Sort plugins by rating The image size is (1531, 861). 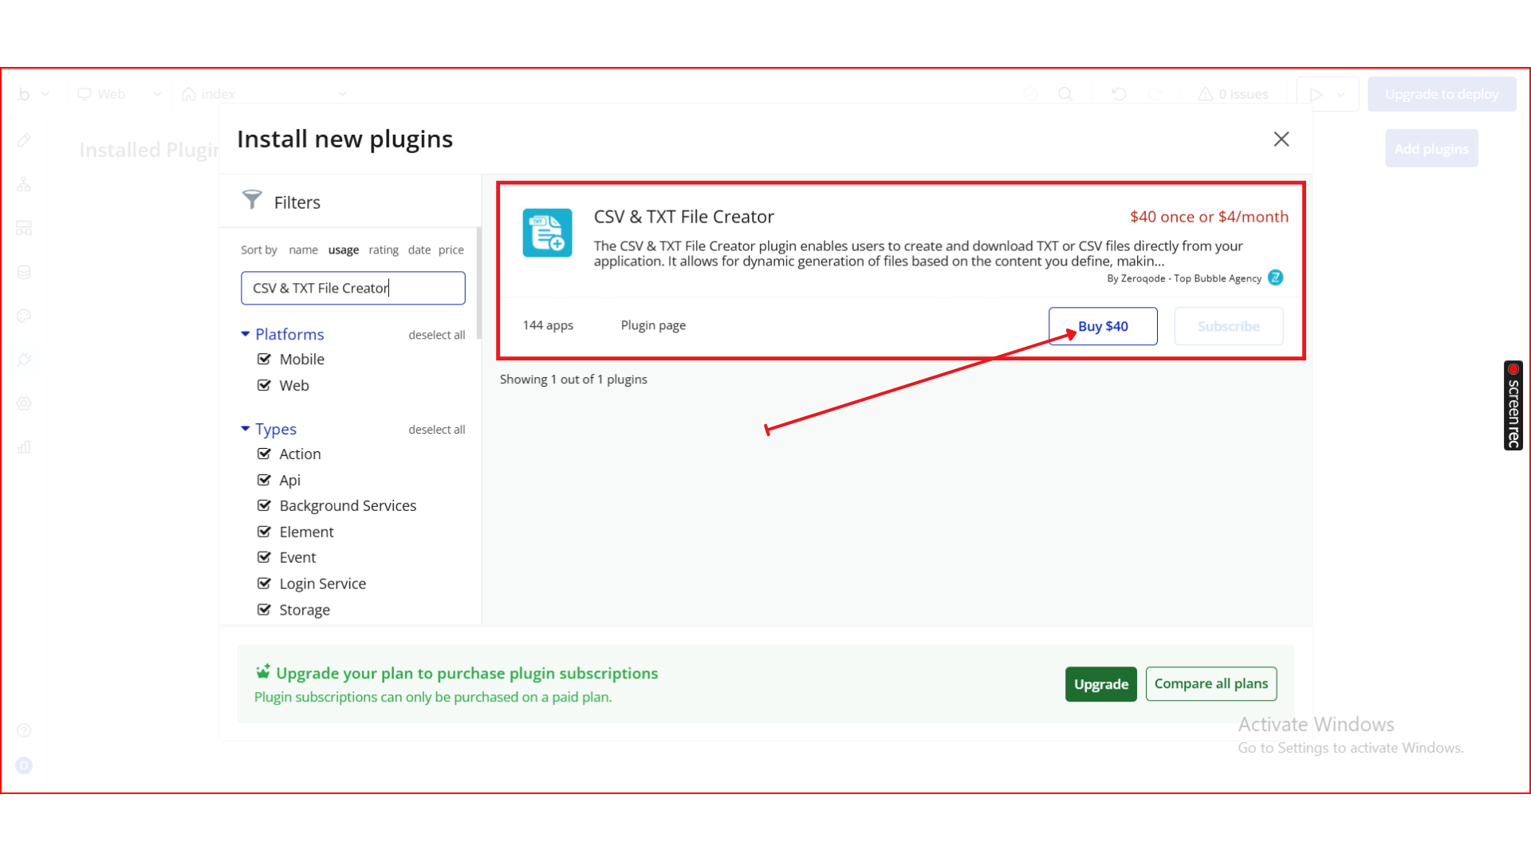pyautogui.click(x=384, y=250)
